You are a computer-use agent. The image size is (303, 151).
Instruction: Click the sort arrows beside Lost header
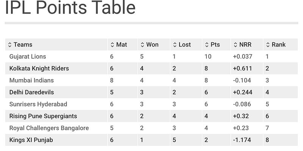(x=175, y=45)
